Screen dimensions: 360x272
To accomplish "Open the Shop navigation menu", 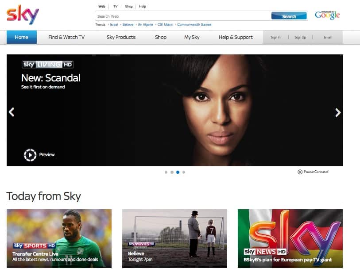I will (x=161, y=37).
